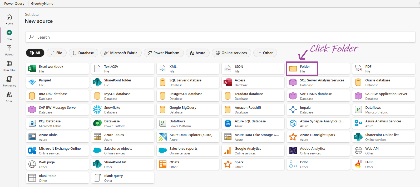Choose IBM Db2 database connector
The width and height of the screenshot is (420, 187).
tap(57, 96)
